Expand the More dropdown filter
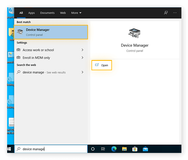Viewport: 188px width, 160px height. [x=76, y=13]
